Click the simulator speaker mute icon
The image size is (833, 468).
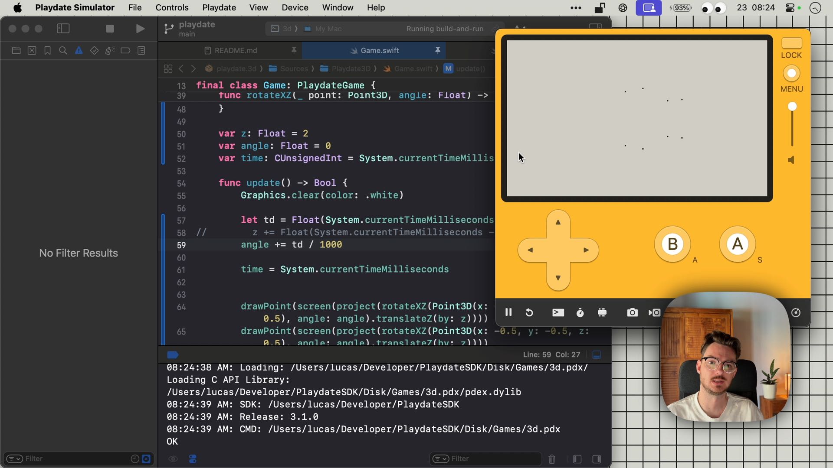pos(791,160)
